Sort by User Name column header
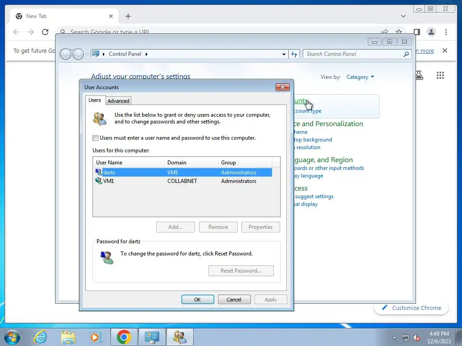 click(x=129, y=162)
